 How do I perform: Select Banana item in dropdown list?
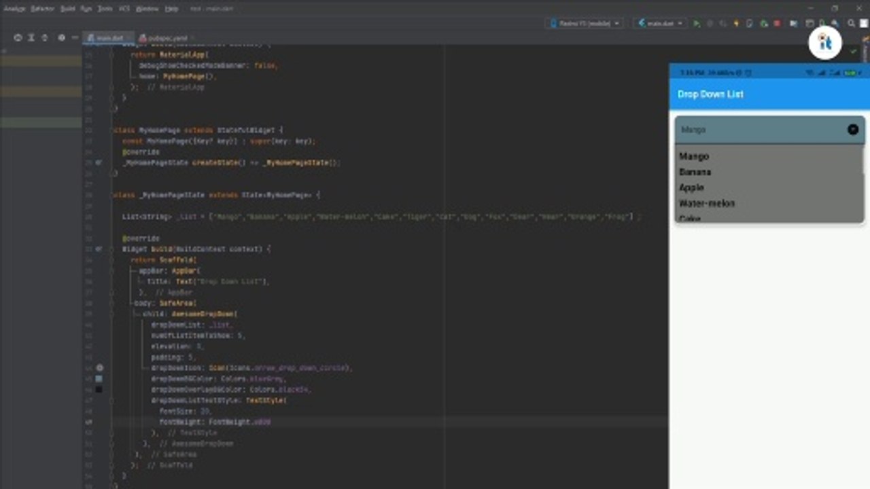[x=695, y=172]
